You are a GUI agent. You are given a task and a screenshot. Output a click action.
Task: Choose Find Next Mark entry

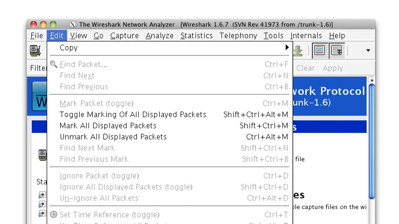pyautogui.click(x=170, y=148)
